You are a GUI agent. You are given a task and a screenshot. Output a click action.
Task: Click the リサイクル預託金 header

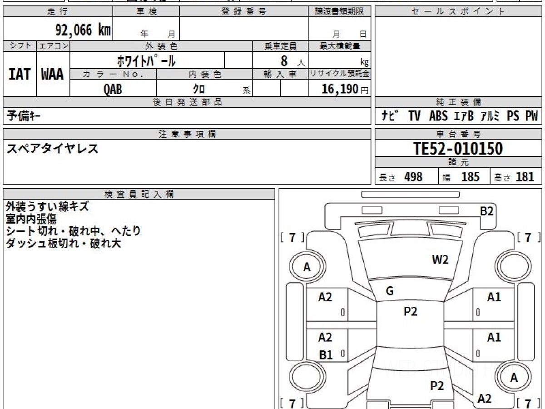point(340,74)
